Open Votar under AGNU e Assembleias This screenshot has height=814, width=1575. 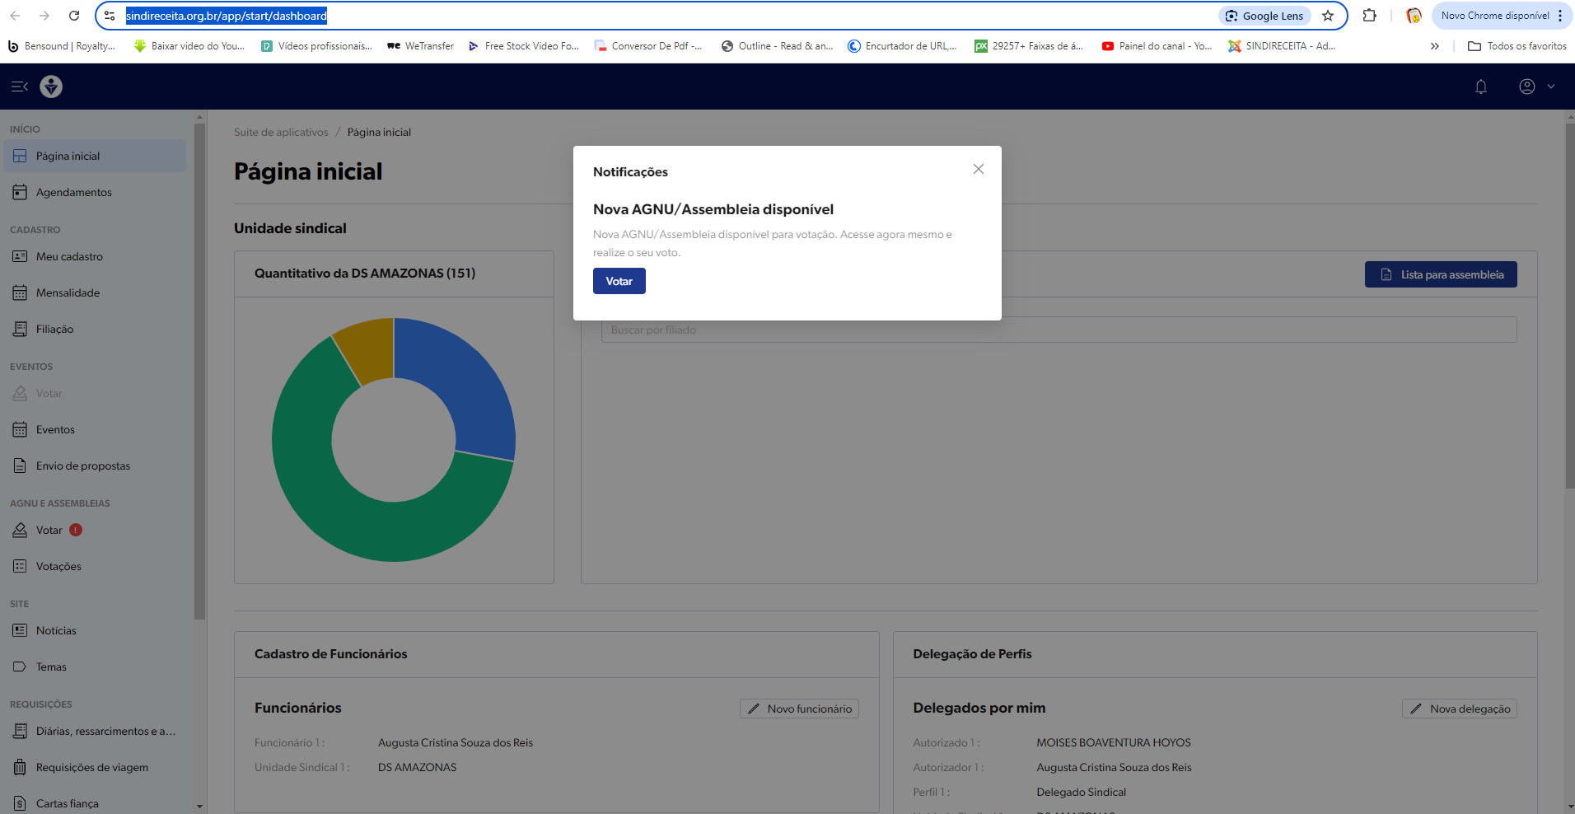49,530
